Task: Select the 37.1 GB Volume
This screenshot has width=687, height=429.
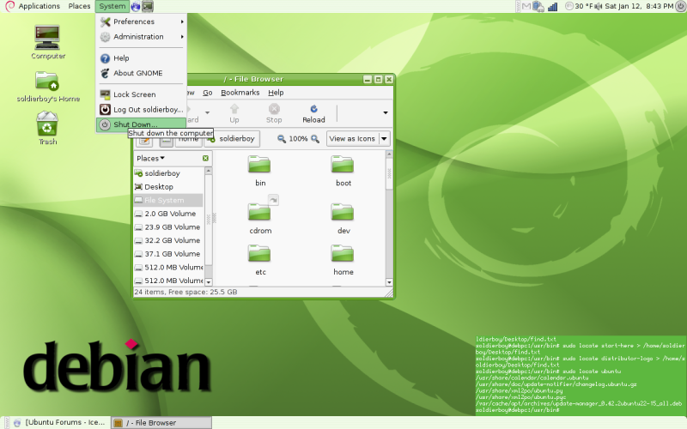Action: click(x=168, y=254)
